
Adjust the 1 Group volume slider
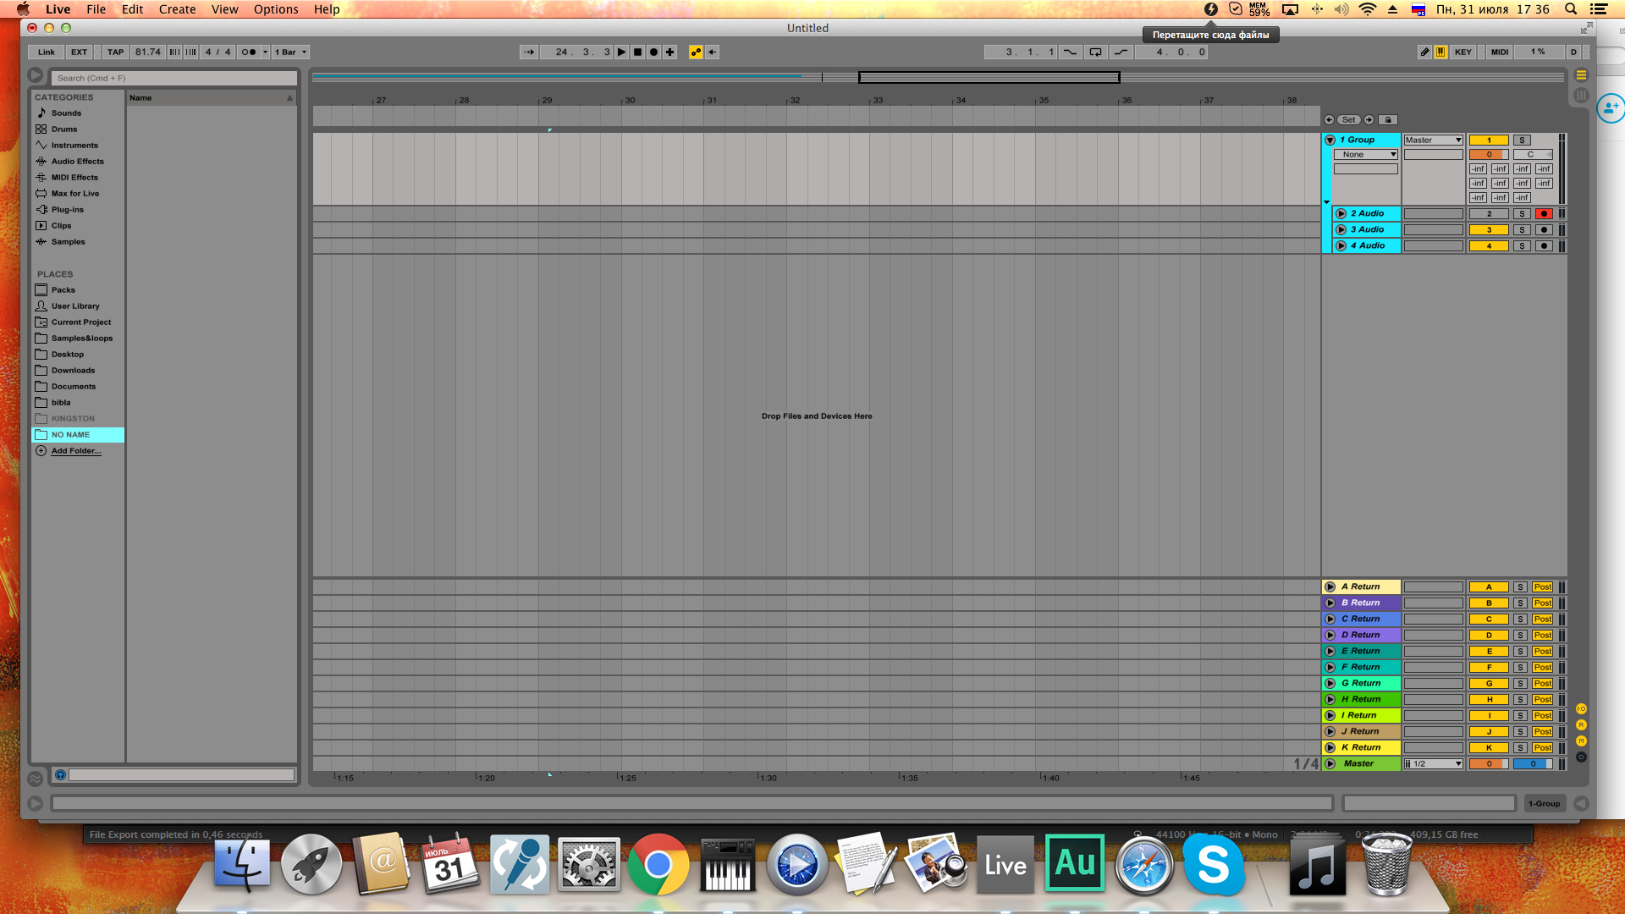[1489, 155]
